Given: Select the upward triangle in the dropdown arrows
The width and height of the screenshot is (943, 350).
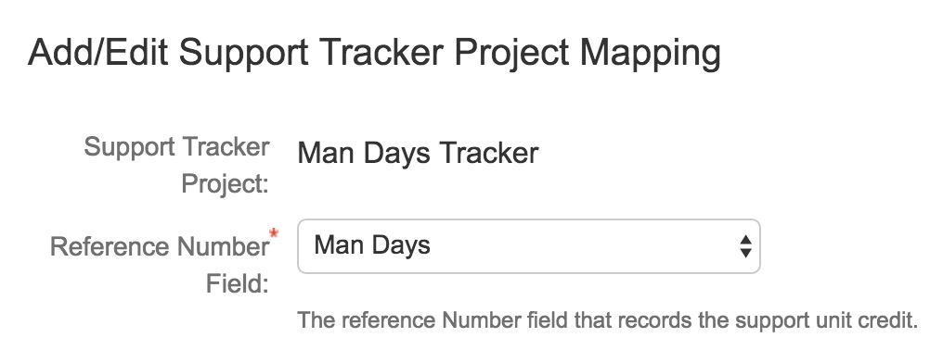Looking at the screenshot, I should pyautogui.click(x=745, y=240).
